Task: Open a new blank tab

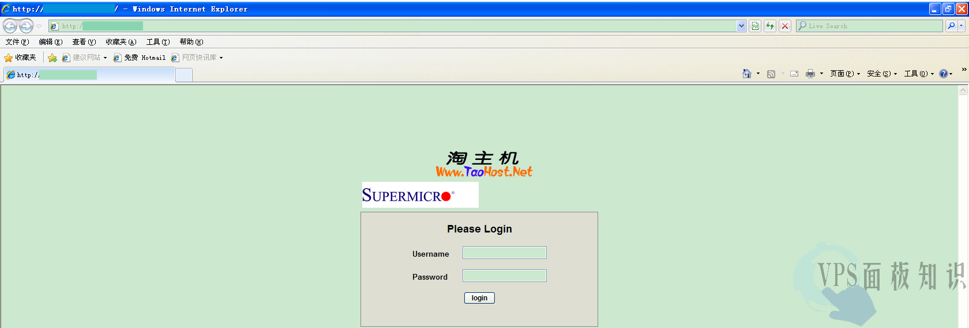Action: pyautogui.click(x=184, y=75)
